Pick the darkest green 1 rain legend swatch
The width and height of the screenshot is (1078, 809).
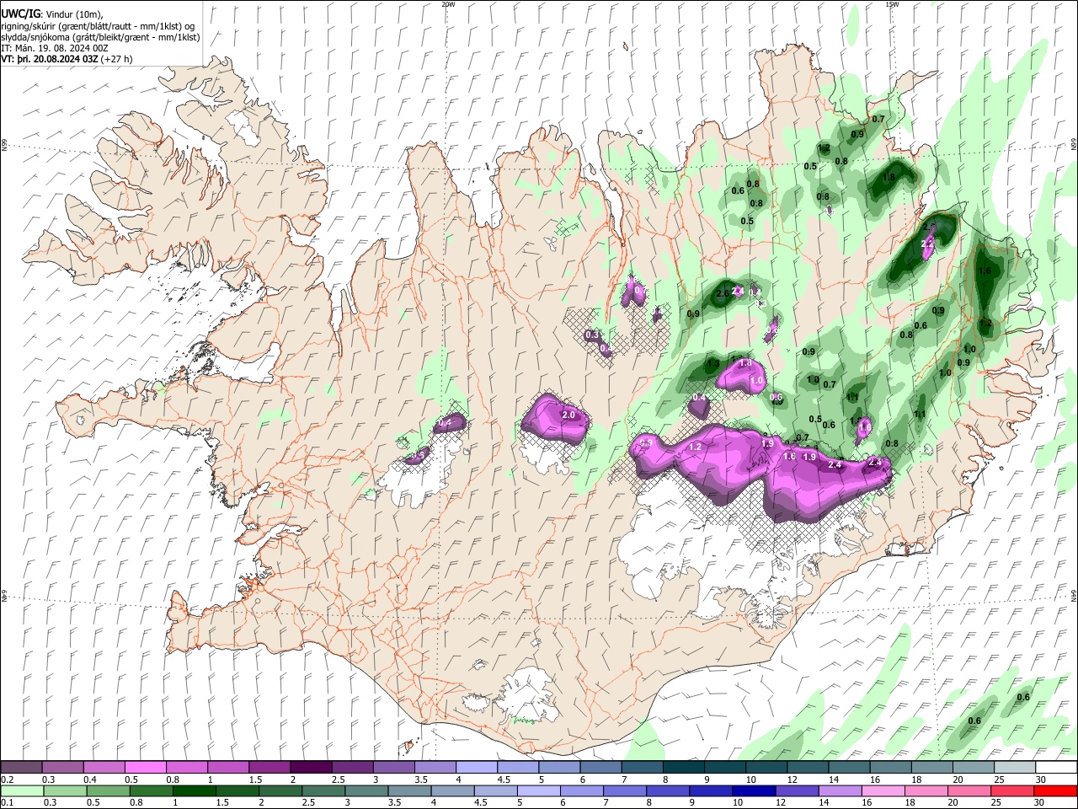(x=194, y=790)
